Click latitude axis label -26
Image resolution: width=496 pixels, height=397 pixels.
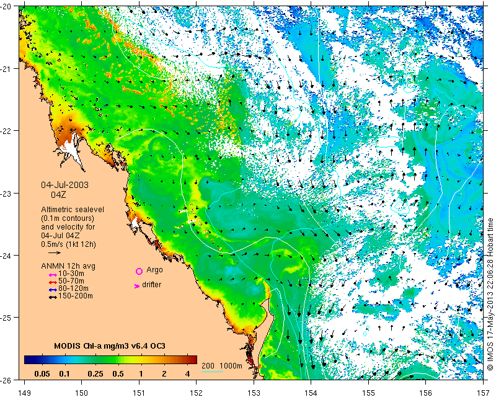[x=6, y=380]
